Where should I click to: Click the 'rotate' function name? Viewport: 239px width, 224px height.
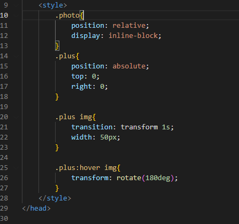(x=129, y=178)
